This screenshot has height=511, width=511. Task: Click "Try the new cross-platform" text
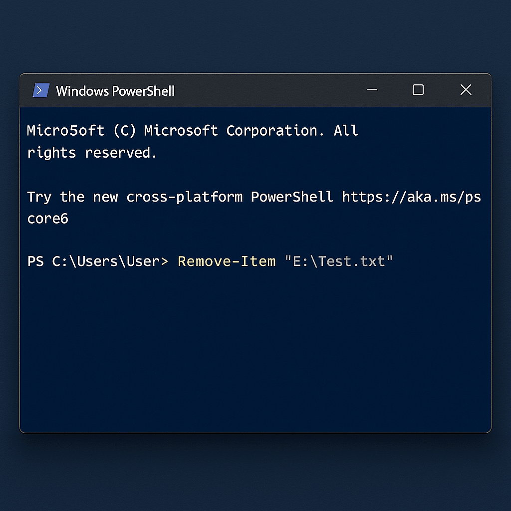tap(135, 197)
